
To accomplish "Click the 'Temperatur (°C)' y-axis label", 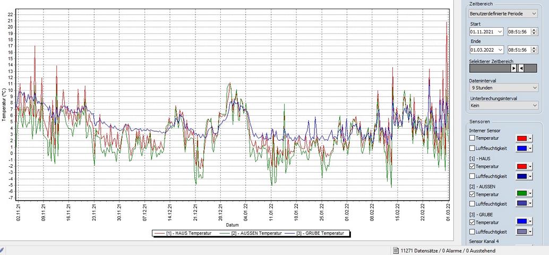I will tap(4, 104).
